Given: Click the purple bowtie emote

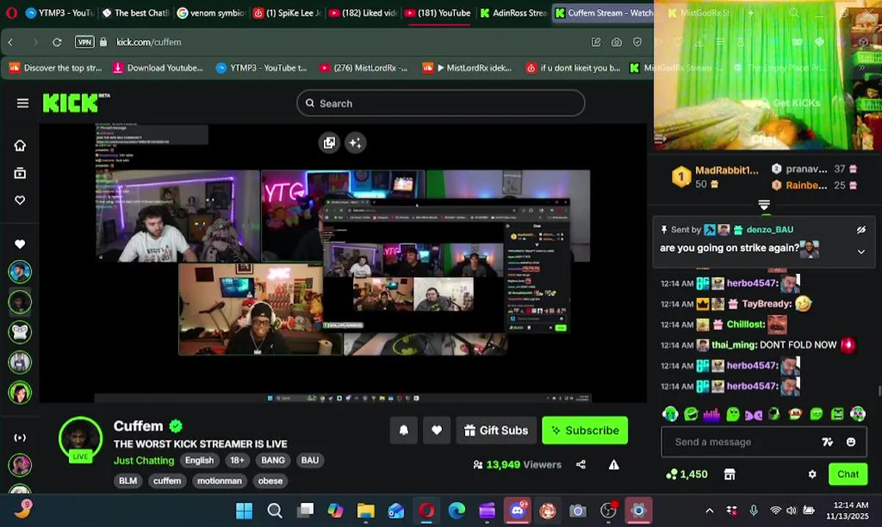Looking at the screenshot, I should pos(753,415).
